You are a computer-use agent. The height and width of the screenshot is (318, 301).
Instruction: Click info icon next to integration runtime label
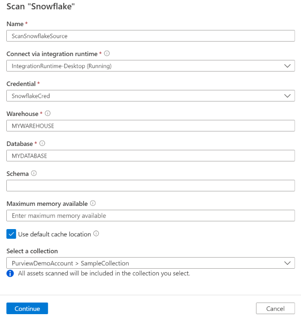[x=107, y=54]
